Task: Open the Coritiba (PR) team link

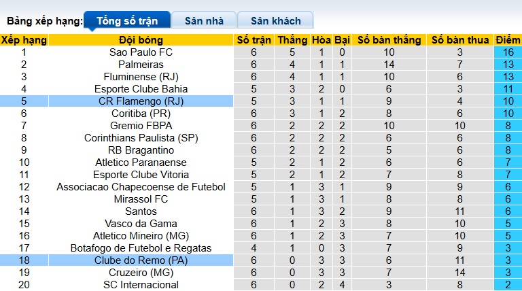Action: point(141,113)
